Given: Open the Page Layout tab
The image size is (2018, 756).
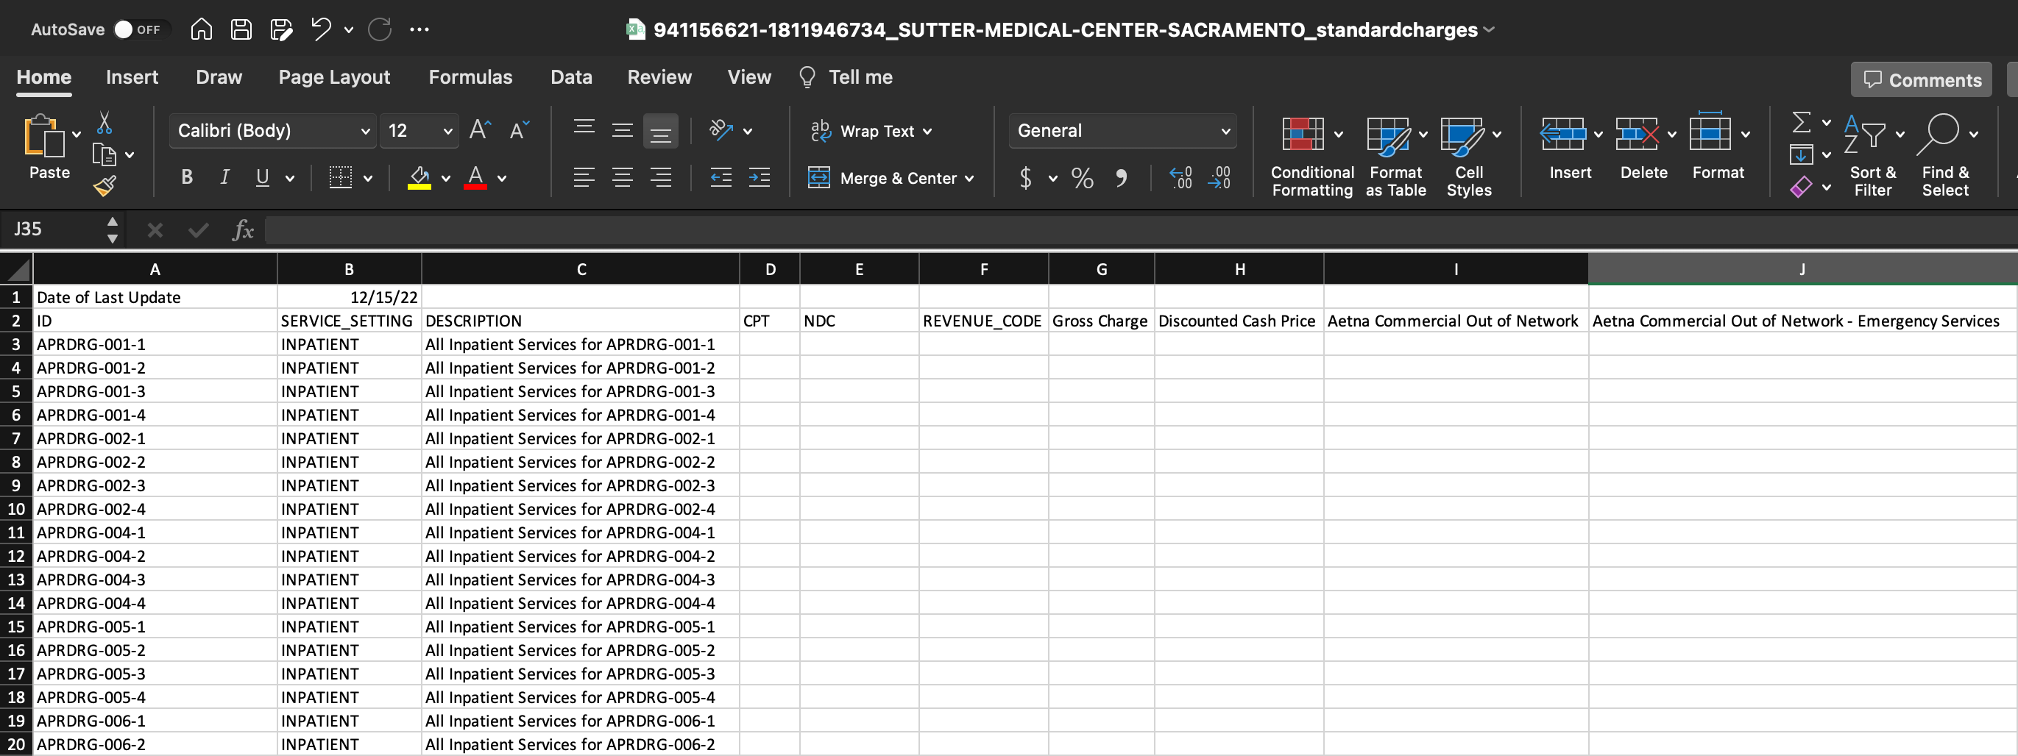Looking at the screenshot, I should (333, 76).
